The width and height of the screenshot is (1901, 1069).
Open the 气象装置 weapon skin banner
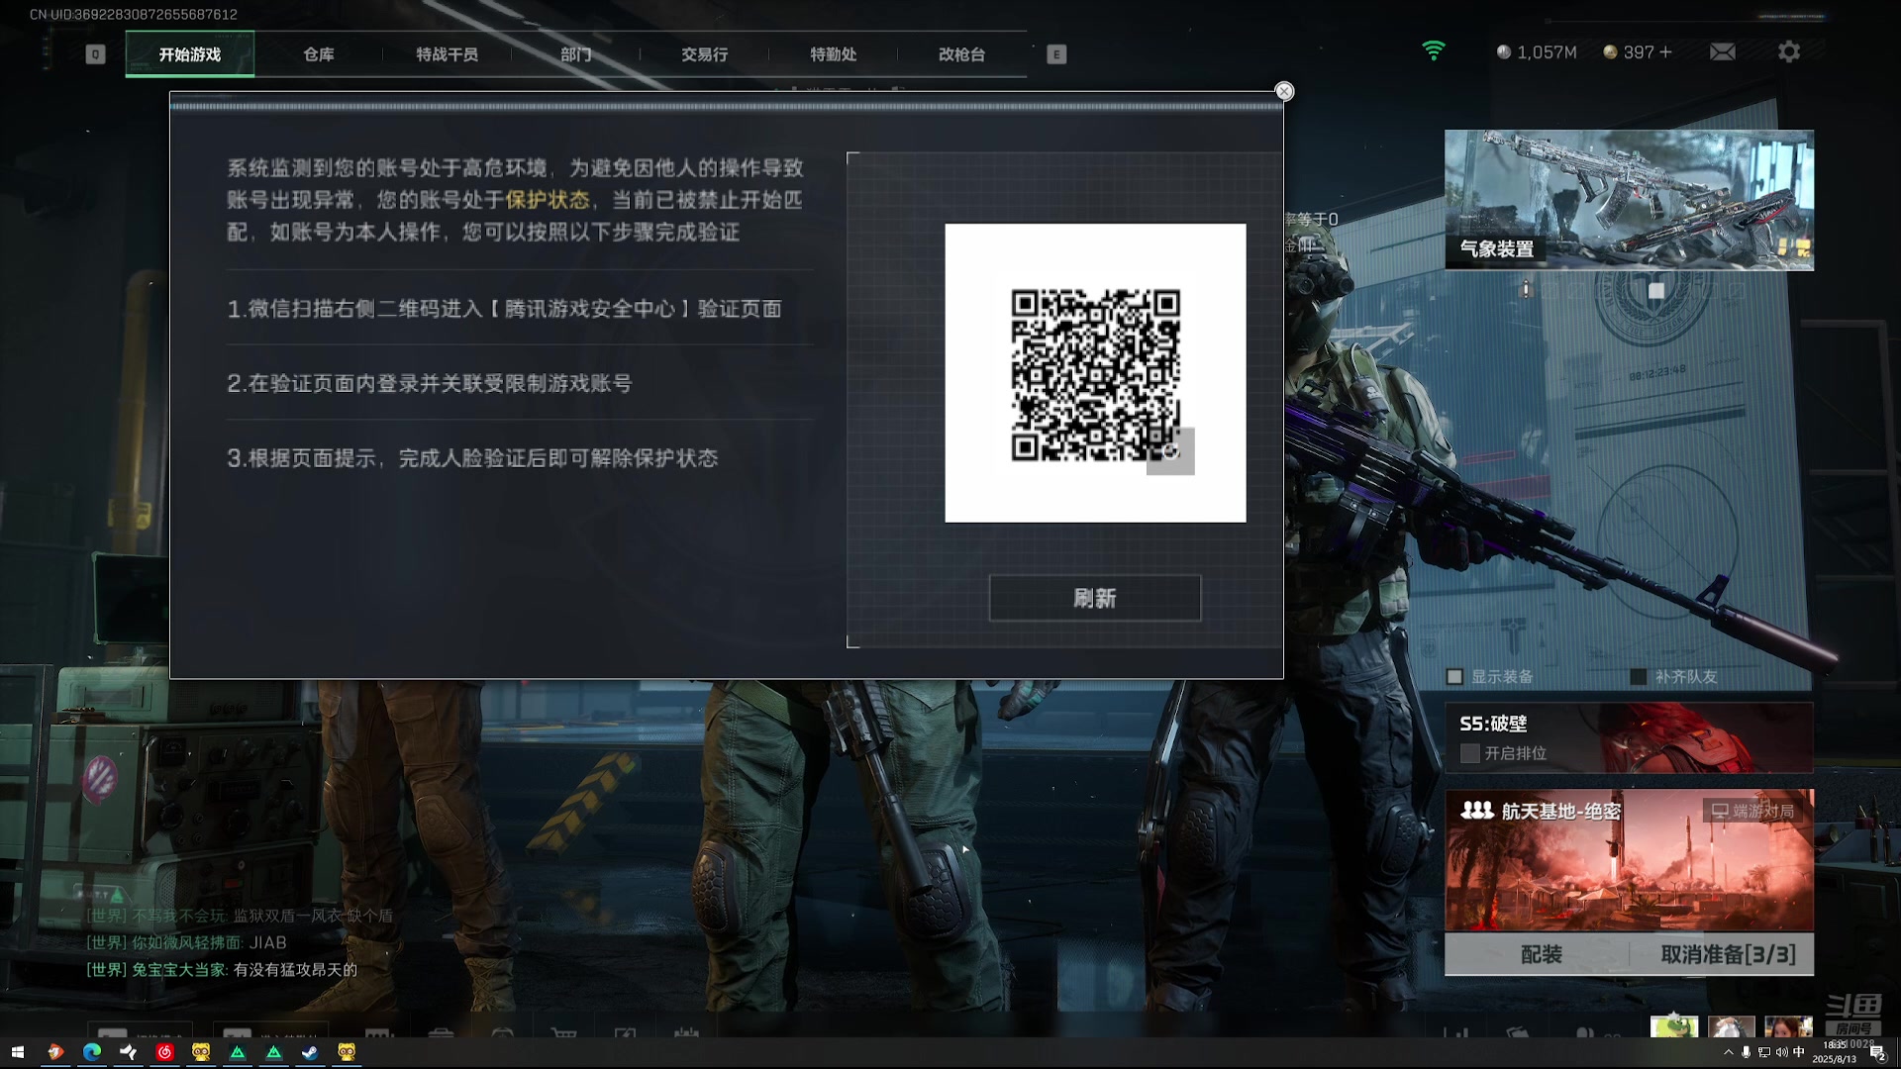(1629, 200)
